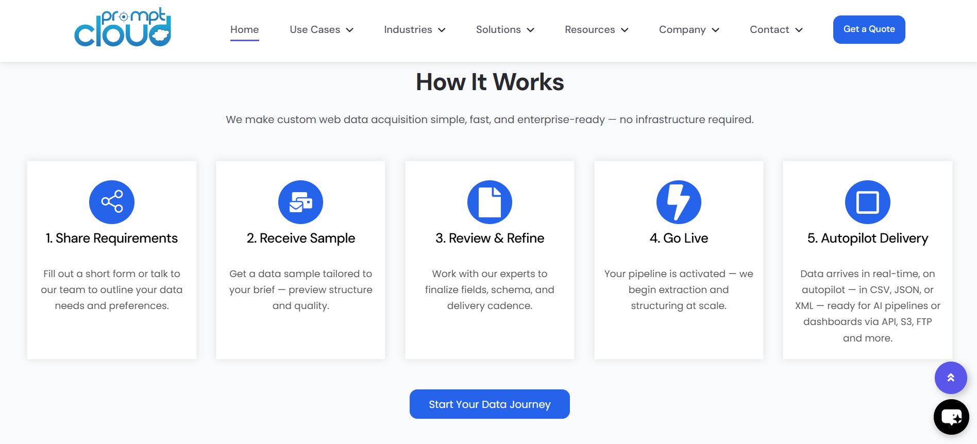Click the Review & Refine document icon
This screenshot has width=977, height=444.
pos(490,202)
